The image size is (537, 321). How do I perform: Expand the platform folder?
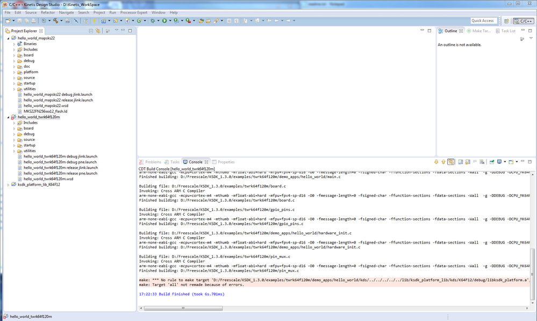[x=15, y=72]
